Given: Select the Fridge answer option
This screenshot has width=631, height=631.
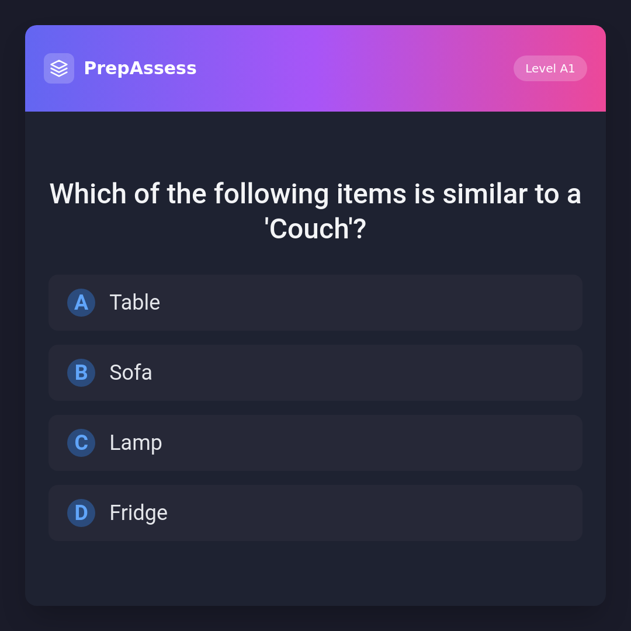Looking at the screenshot, I should [x=315, y=513].
